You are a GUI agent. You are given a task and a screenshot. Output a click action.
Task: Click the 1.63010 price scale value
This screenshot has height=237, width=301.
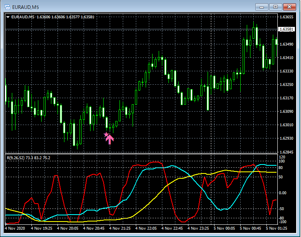(x=286, y=125)
